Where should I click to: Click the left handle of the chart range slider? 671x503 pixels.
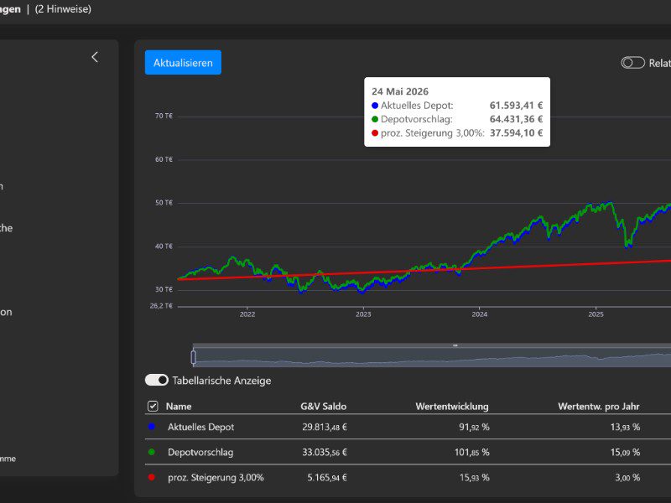pyautogui.click(x=194, y=357)
